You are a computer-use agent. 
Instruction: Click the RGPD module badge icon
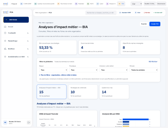coord(88,4)
